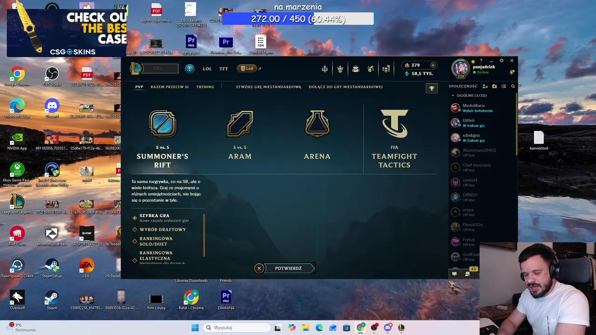596x335 pixels.
Task: Select Teamfight Tactics game mode
Action: pyautogui.click(x=394, y=139)
